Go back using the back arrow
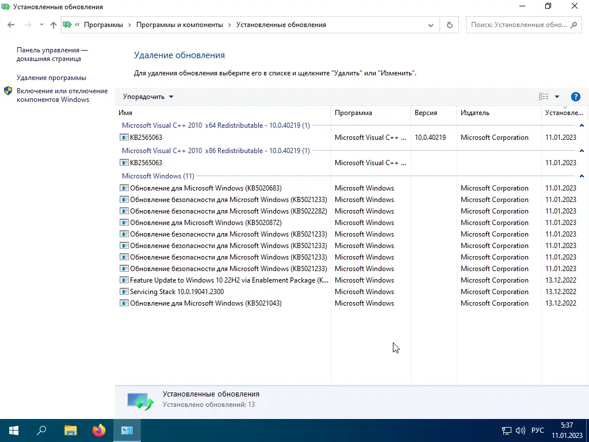The image size is (589, 442). click(x=11, y=25)
